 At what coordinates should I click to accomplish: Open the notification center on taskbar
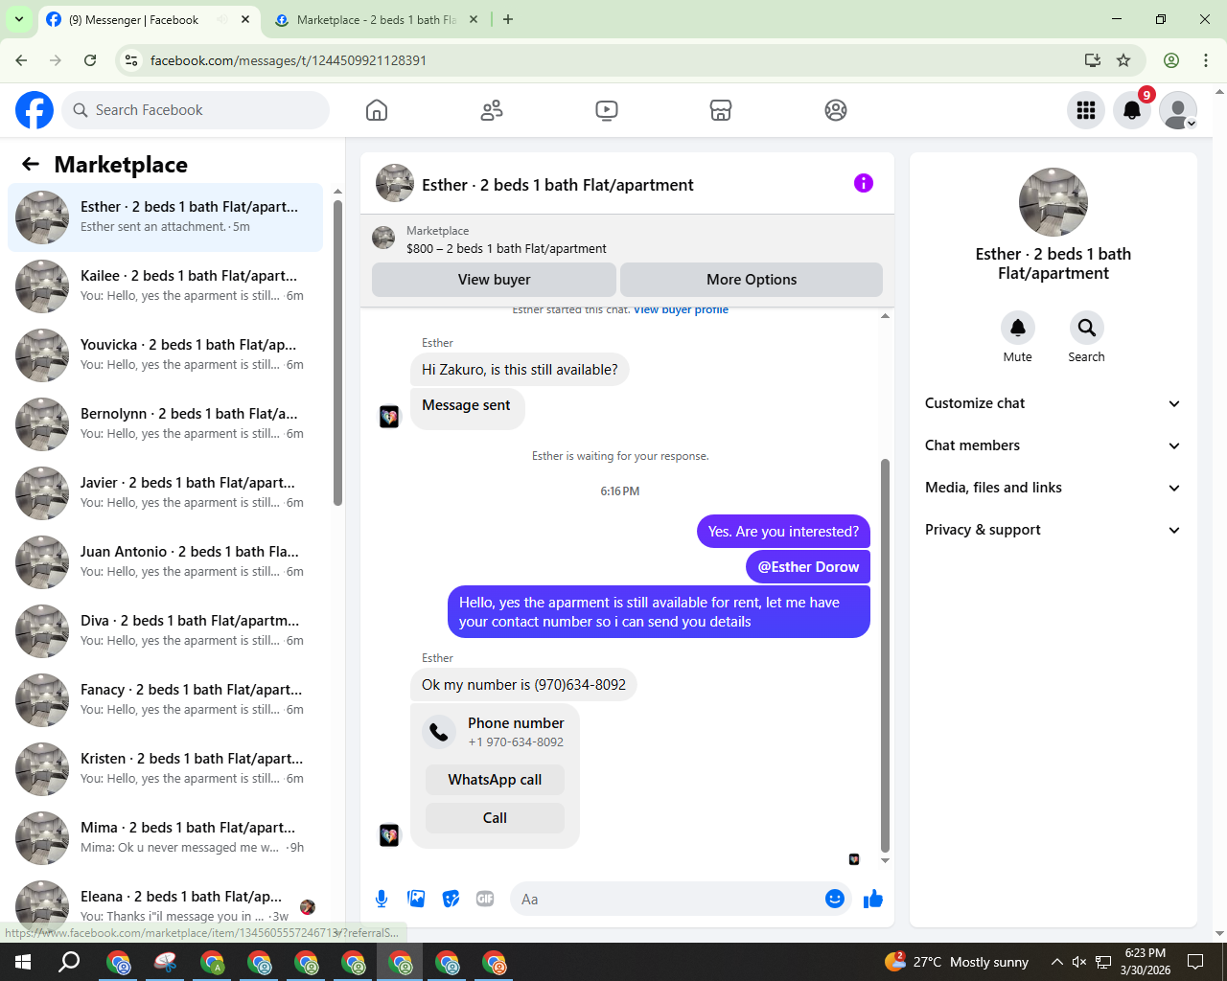pos(1195,962)
